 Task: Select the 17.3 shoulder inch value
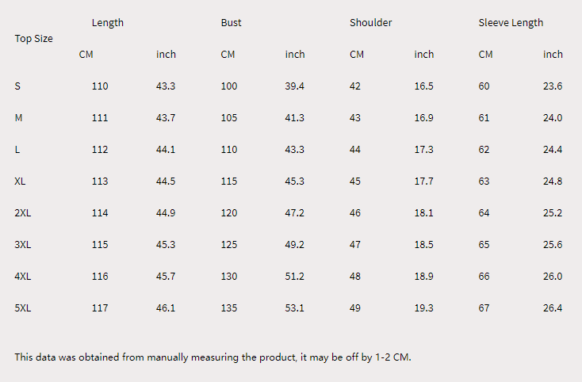pos(423,150)
